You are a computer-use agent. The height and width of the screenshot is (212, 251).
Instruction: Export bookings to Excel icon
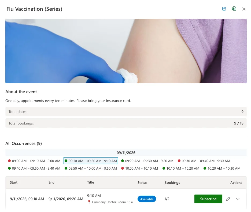point(234,9)
